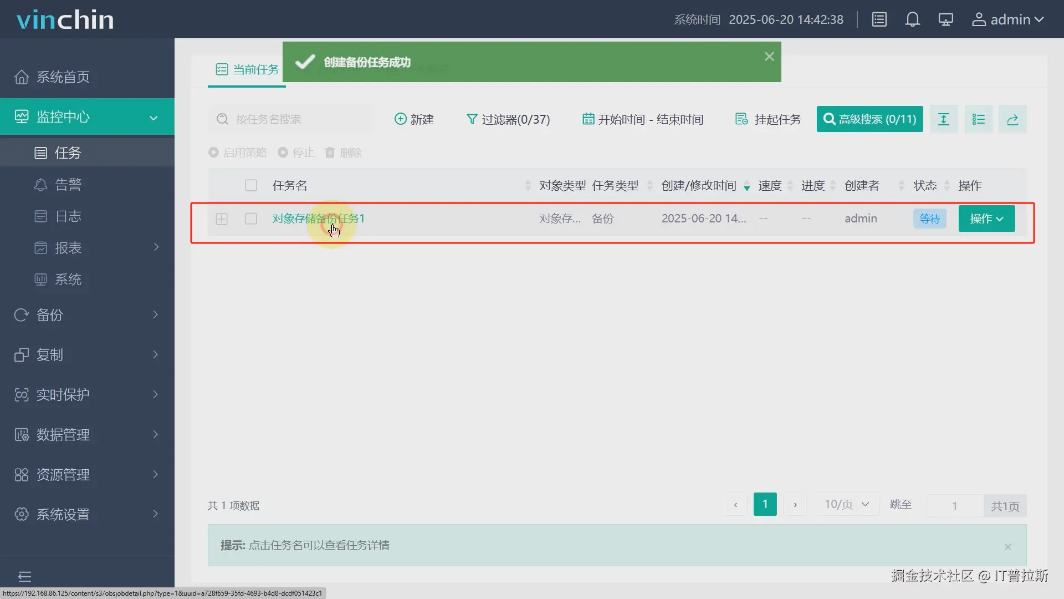Expand the 对象存储备份任务1 row details
The height and width of the screenshot is (599, 1064).
(x=222, y=219)
